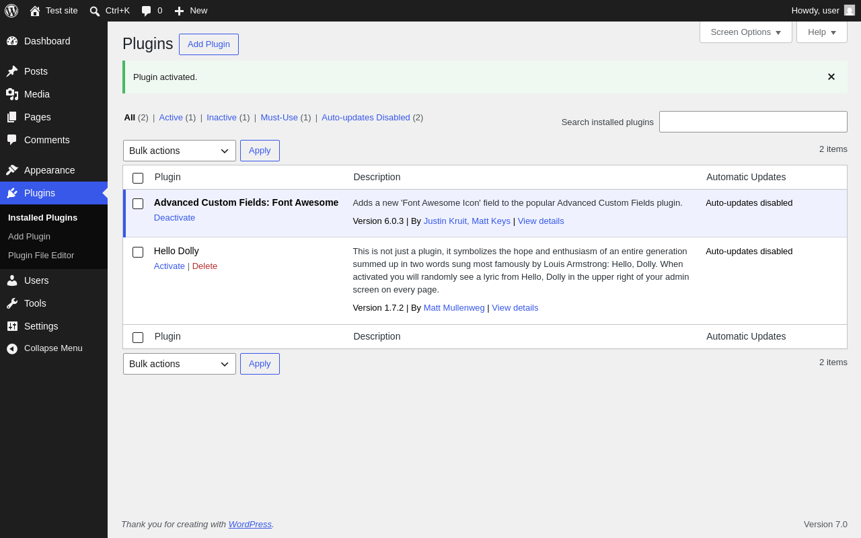Tick the select-all checkbox in table header

pyautogui.click(x=138, y=178)
